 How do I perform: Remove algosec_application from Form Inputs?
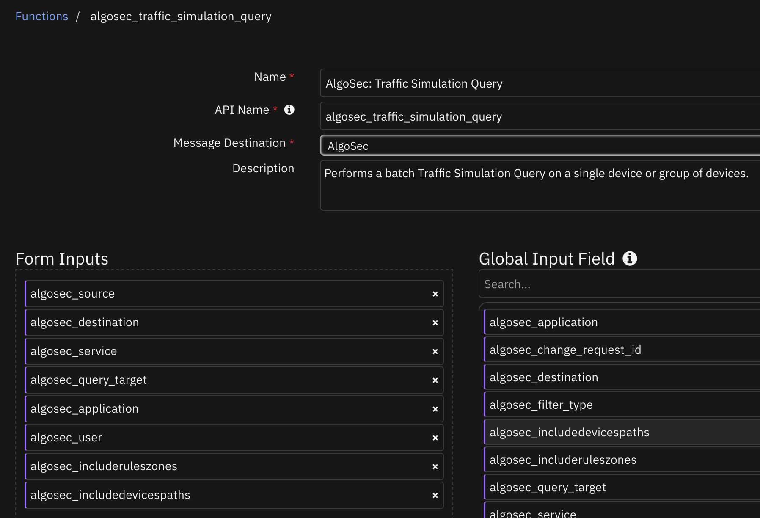pyautogui.click(x=435, y=409)
